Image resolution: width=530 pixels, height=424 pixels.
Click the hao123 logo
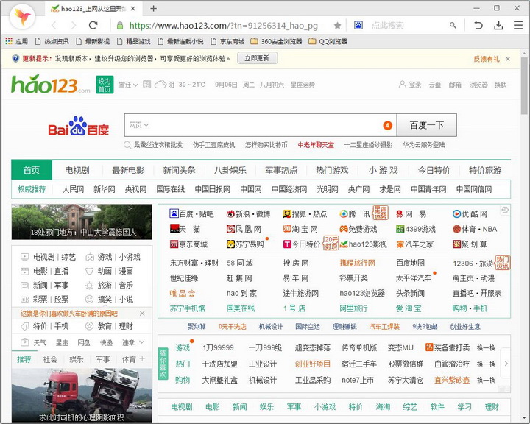pos(51,84)
